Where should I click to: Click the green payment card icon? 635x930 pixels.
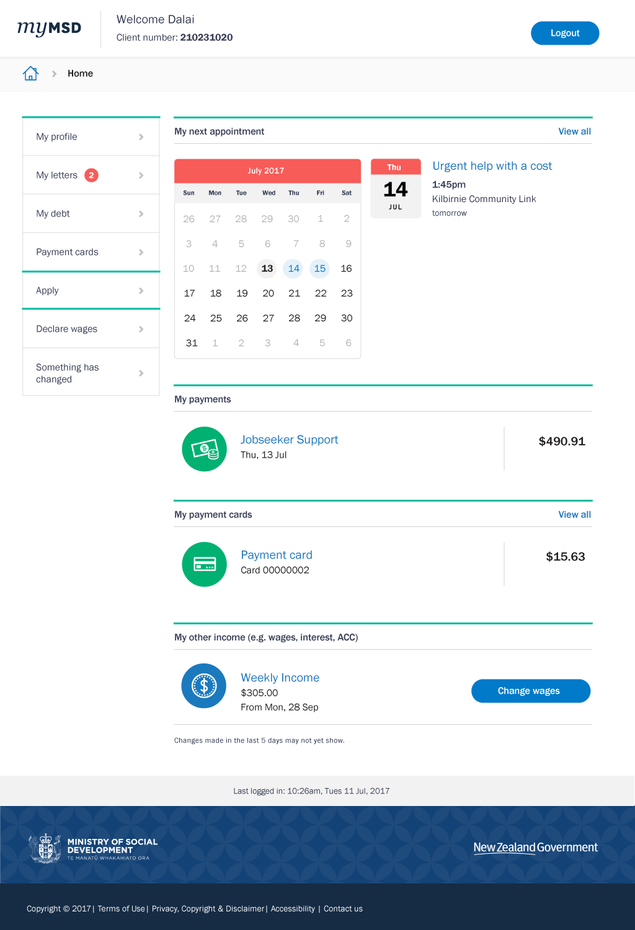pyautogui.click(x=204, y=564)
